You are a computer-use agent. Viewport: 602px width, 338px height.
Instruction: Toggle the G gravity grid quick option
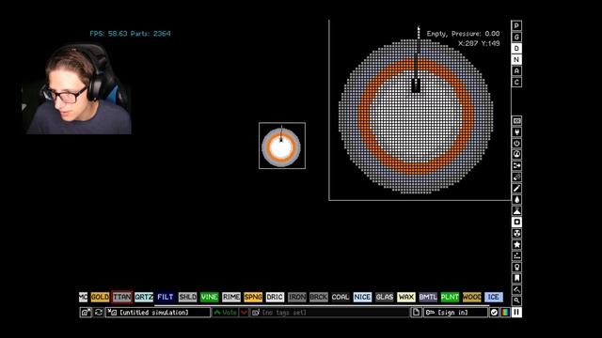point(516,37)
